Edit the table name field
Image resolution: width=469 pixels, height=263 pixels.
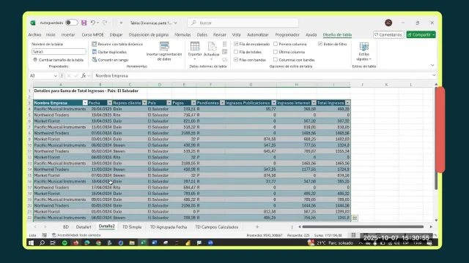[59, 52]
